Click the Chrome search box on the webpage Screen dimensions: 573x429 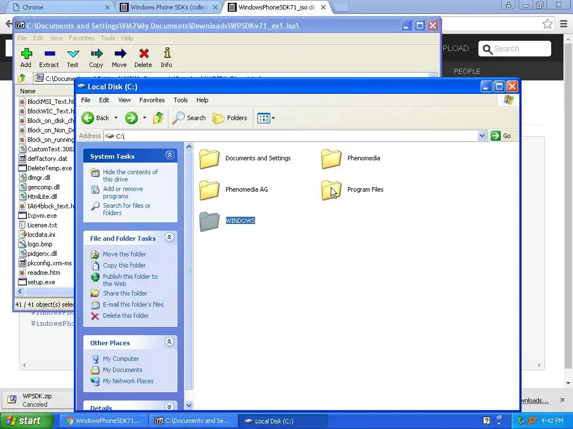coord(515,49)
